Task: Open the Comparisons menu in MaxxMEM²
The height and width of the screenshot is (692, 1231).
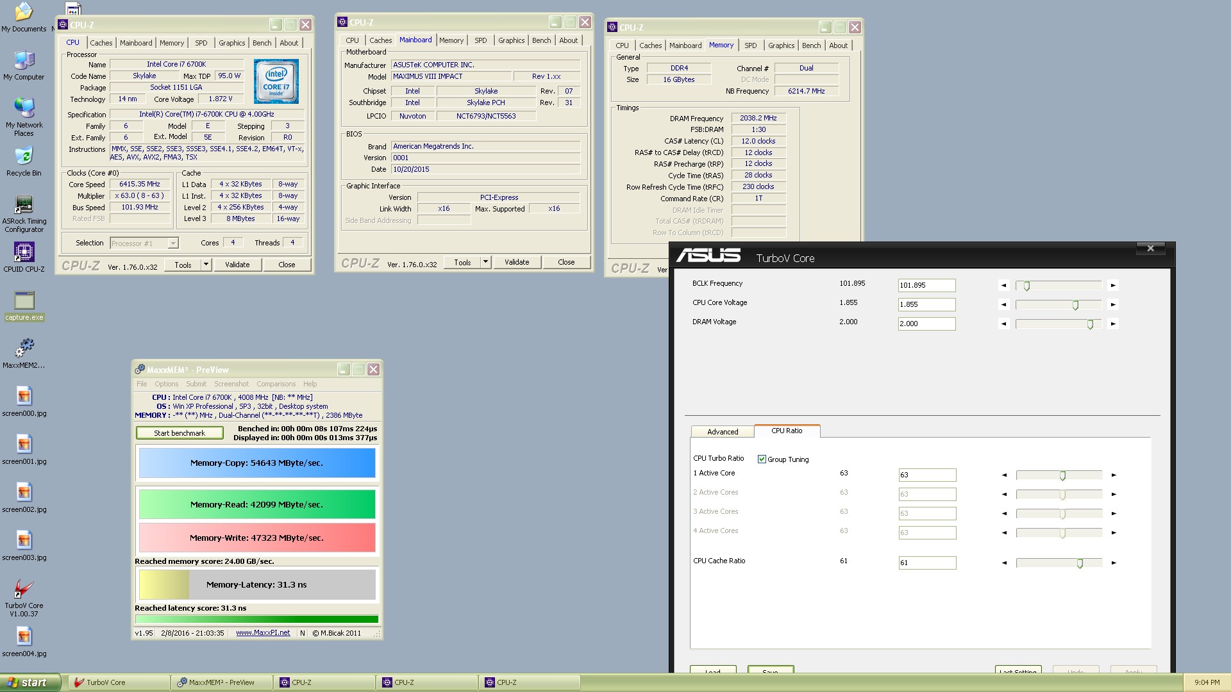Action: [276, 384]
